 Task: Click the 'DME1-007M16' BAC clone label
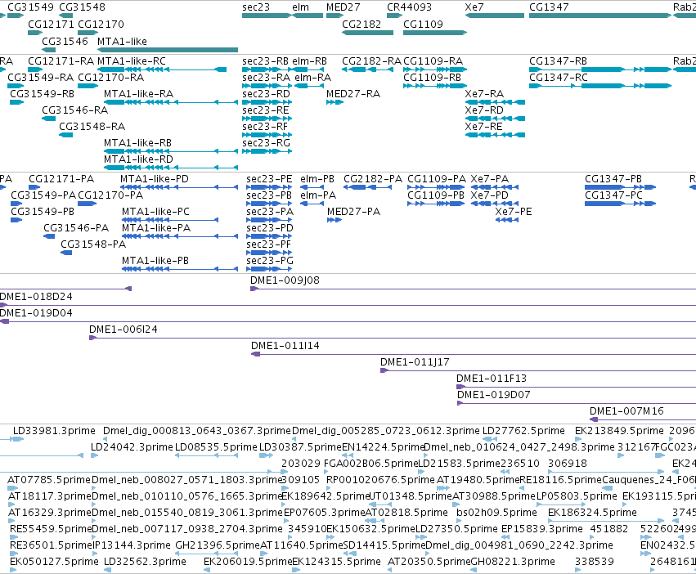[626, 411]
